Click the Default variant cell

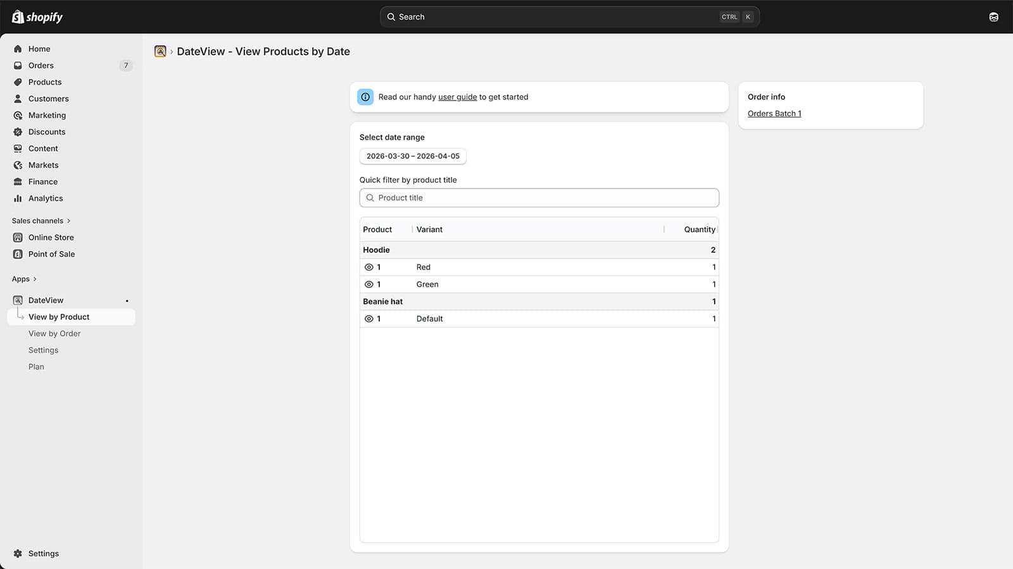pyautogui.click(x=429, y=319)
